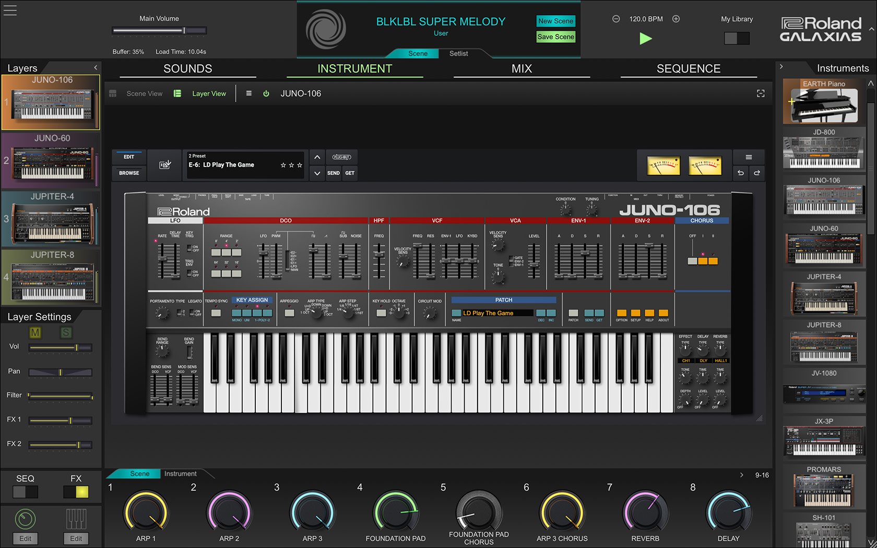Click the New Scene button
The height and width of the screenshot is (548, 877).
(556, 21)
